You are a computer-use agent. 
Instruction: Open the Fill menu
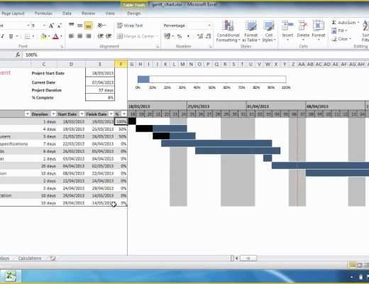tap(339, 31)
